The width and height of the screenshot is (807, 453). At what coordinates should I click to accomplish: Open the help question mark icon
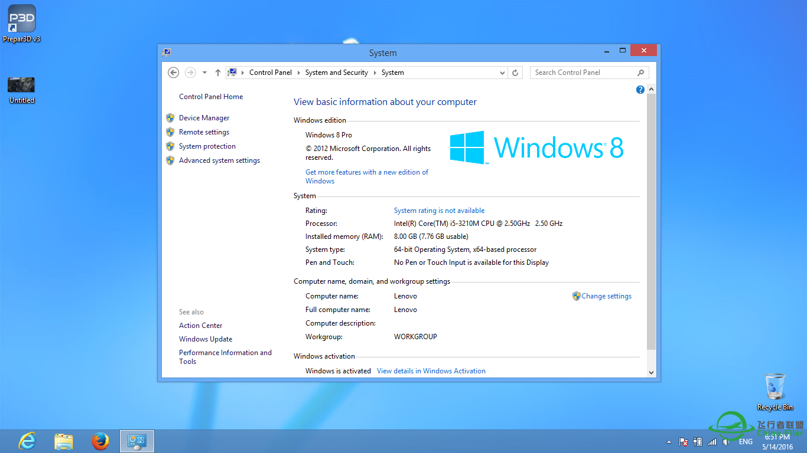pyautogui.click(x=640, y=90)
